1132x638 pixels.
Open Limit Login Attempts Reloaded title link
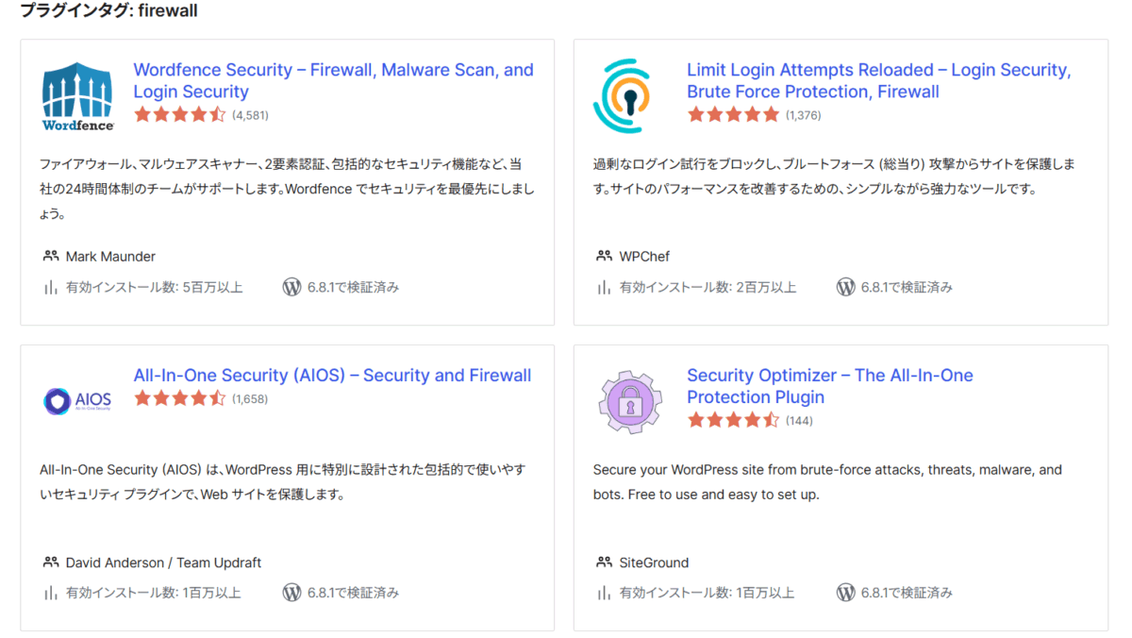click(x=879, y=80)
